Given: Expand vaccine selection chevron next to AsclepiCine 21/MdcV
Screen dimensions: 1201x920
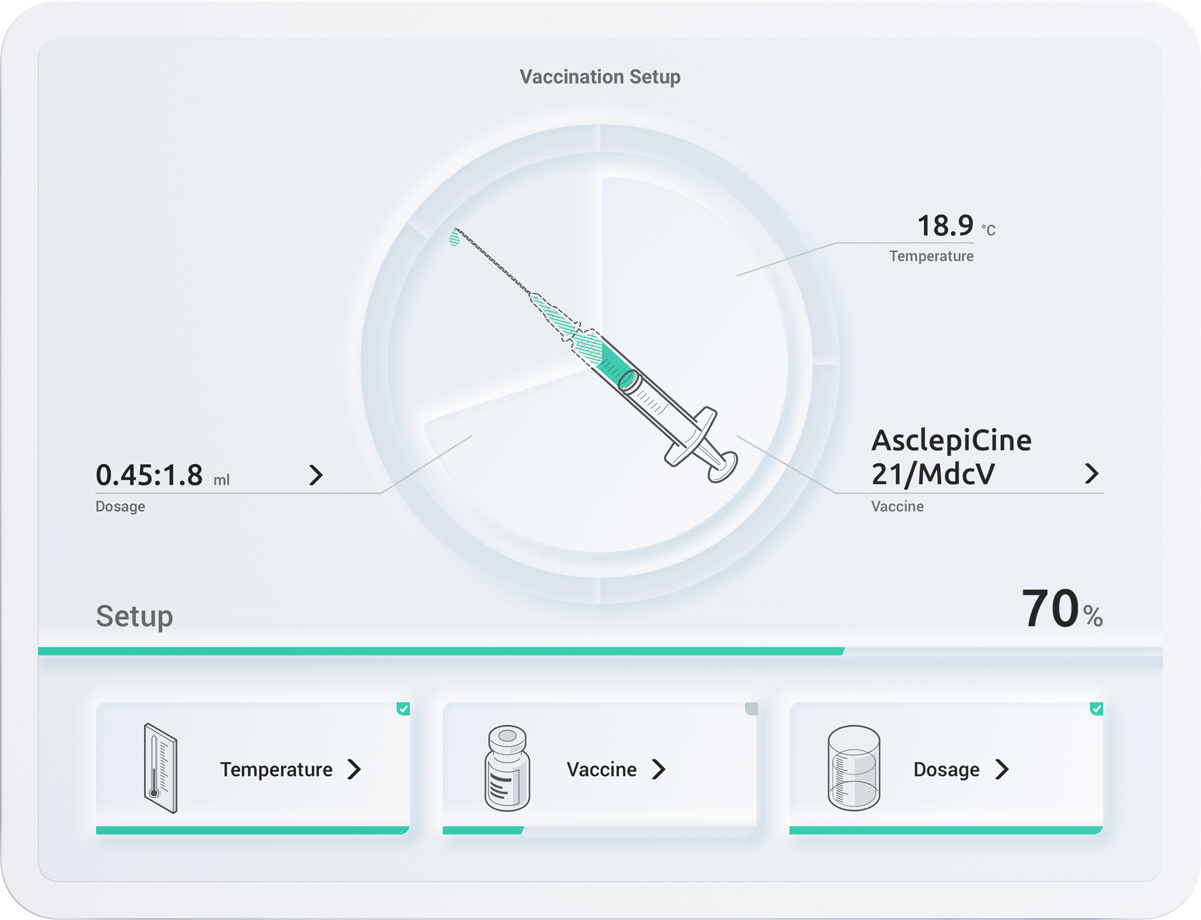Looking at the screenshot, I should [x=1092, y=473].
